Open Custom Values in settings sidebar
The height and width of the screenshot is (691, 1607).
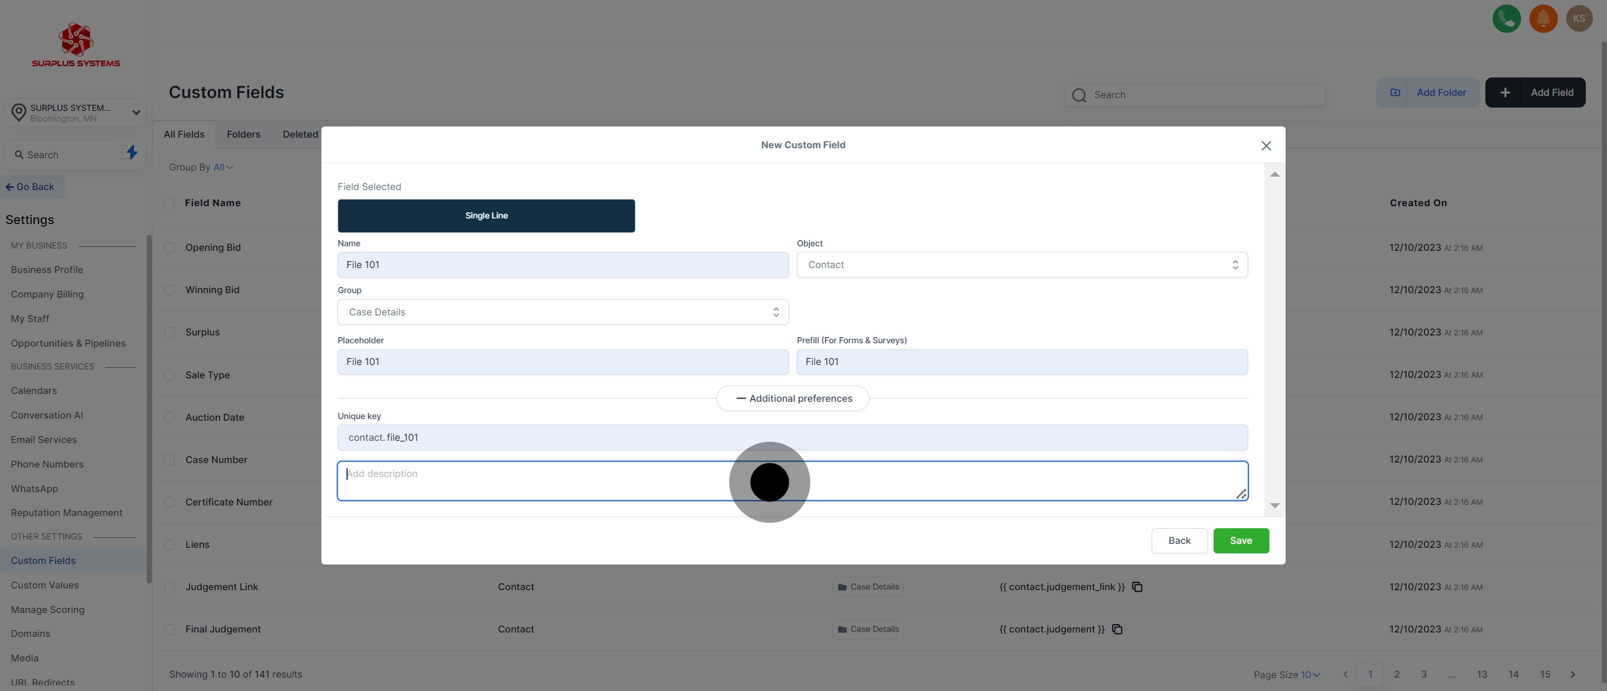pyautogui.click(x=45, y=585)
